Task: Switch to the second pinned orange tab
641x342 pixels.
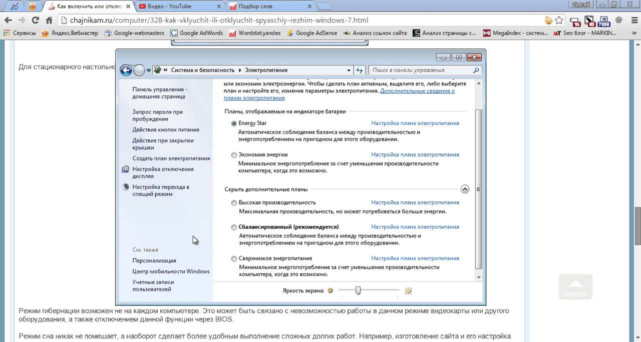Action: click(33, 6)
